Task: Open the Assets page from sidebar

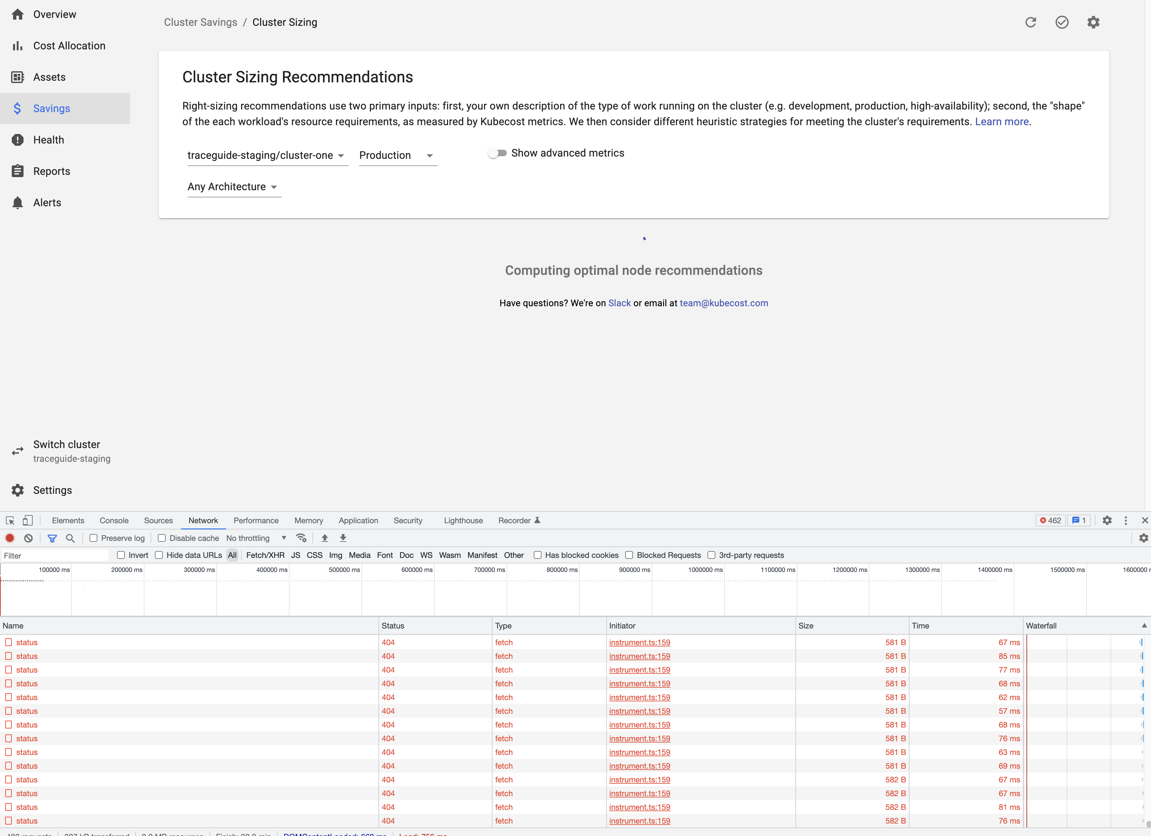Action: [49, 77]
